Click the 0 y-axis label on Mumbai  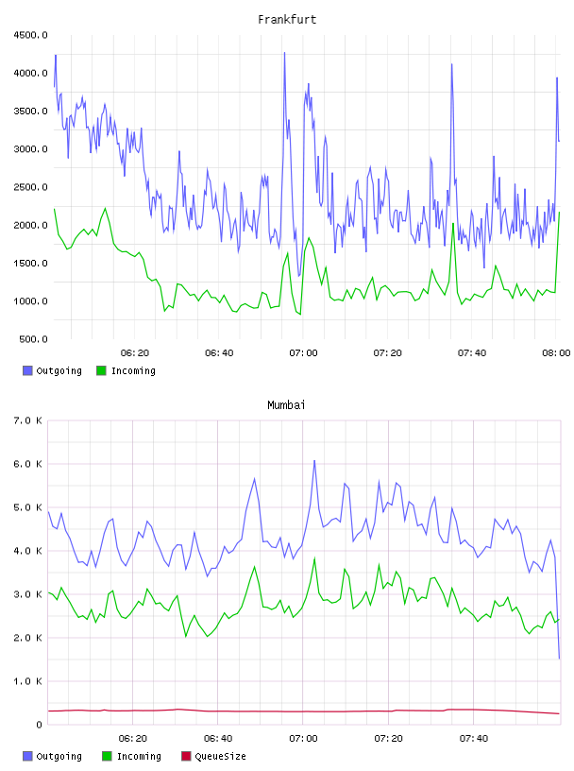tap(39, 725)
